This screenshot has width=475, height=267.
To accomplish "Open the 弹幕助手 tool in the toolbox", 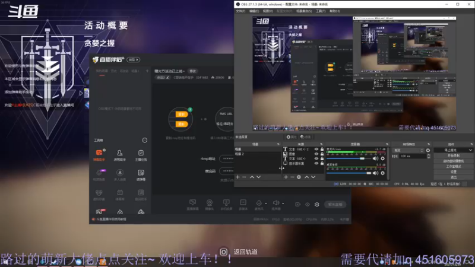I will point(99,155).
